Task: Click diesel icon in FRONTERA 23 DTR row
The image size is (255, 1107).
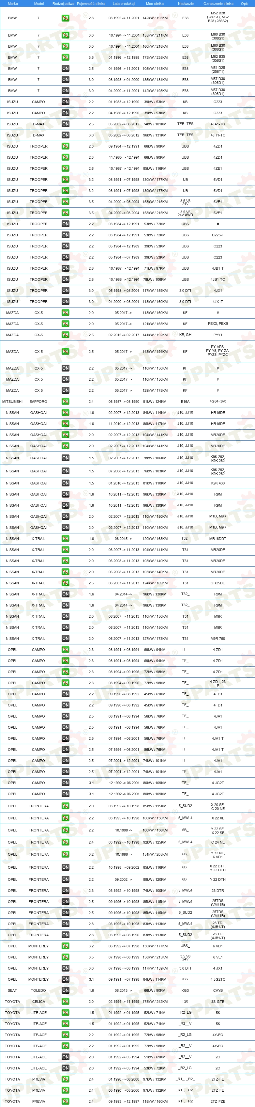Action: 65,891
